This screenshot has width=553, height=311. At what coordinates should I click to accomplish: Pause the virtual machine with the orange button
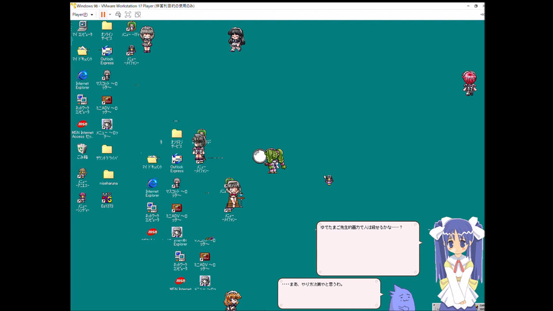pyautogui.click(x=103, y=14)
